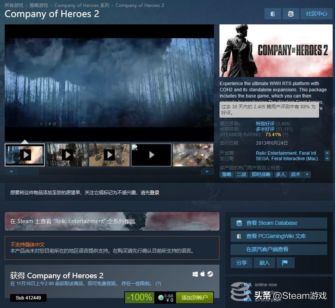Expand the full publisher list with plus
The width and height of the screenshot is (335, 308).
point(327,159)
